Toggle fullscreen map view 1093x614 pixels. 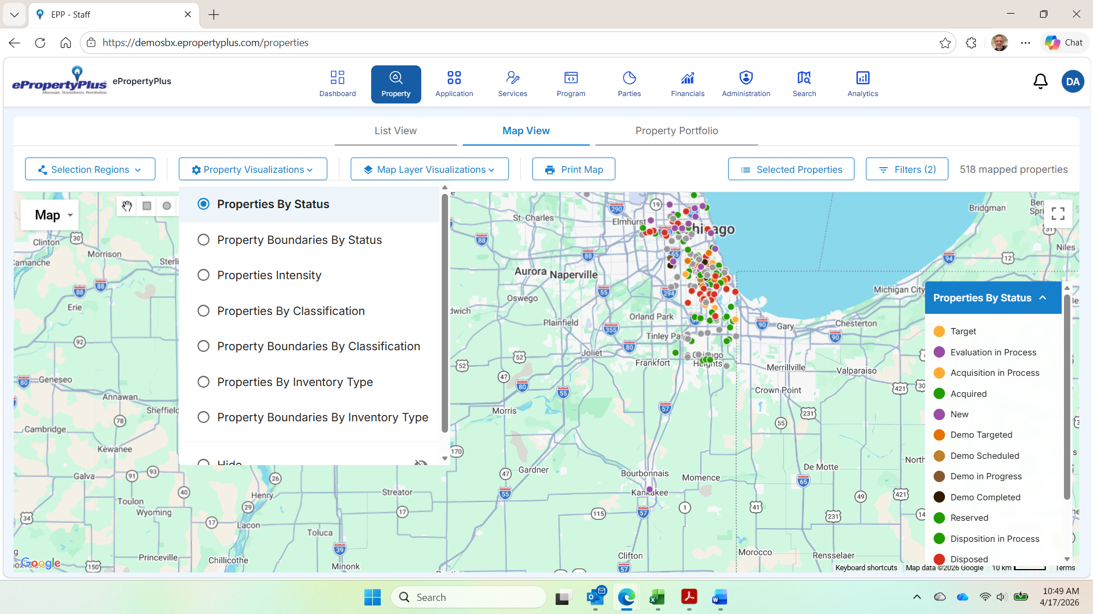click(x=1058, y=214)
